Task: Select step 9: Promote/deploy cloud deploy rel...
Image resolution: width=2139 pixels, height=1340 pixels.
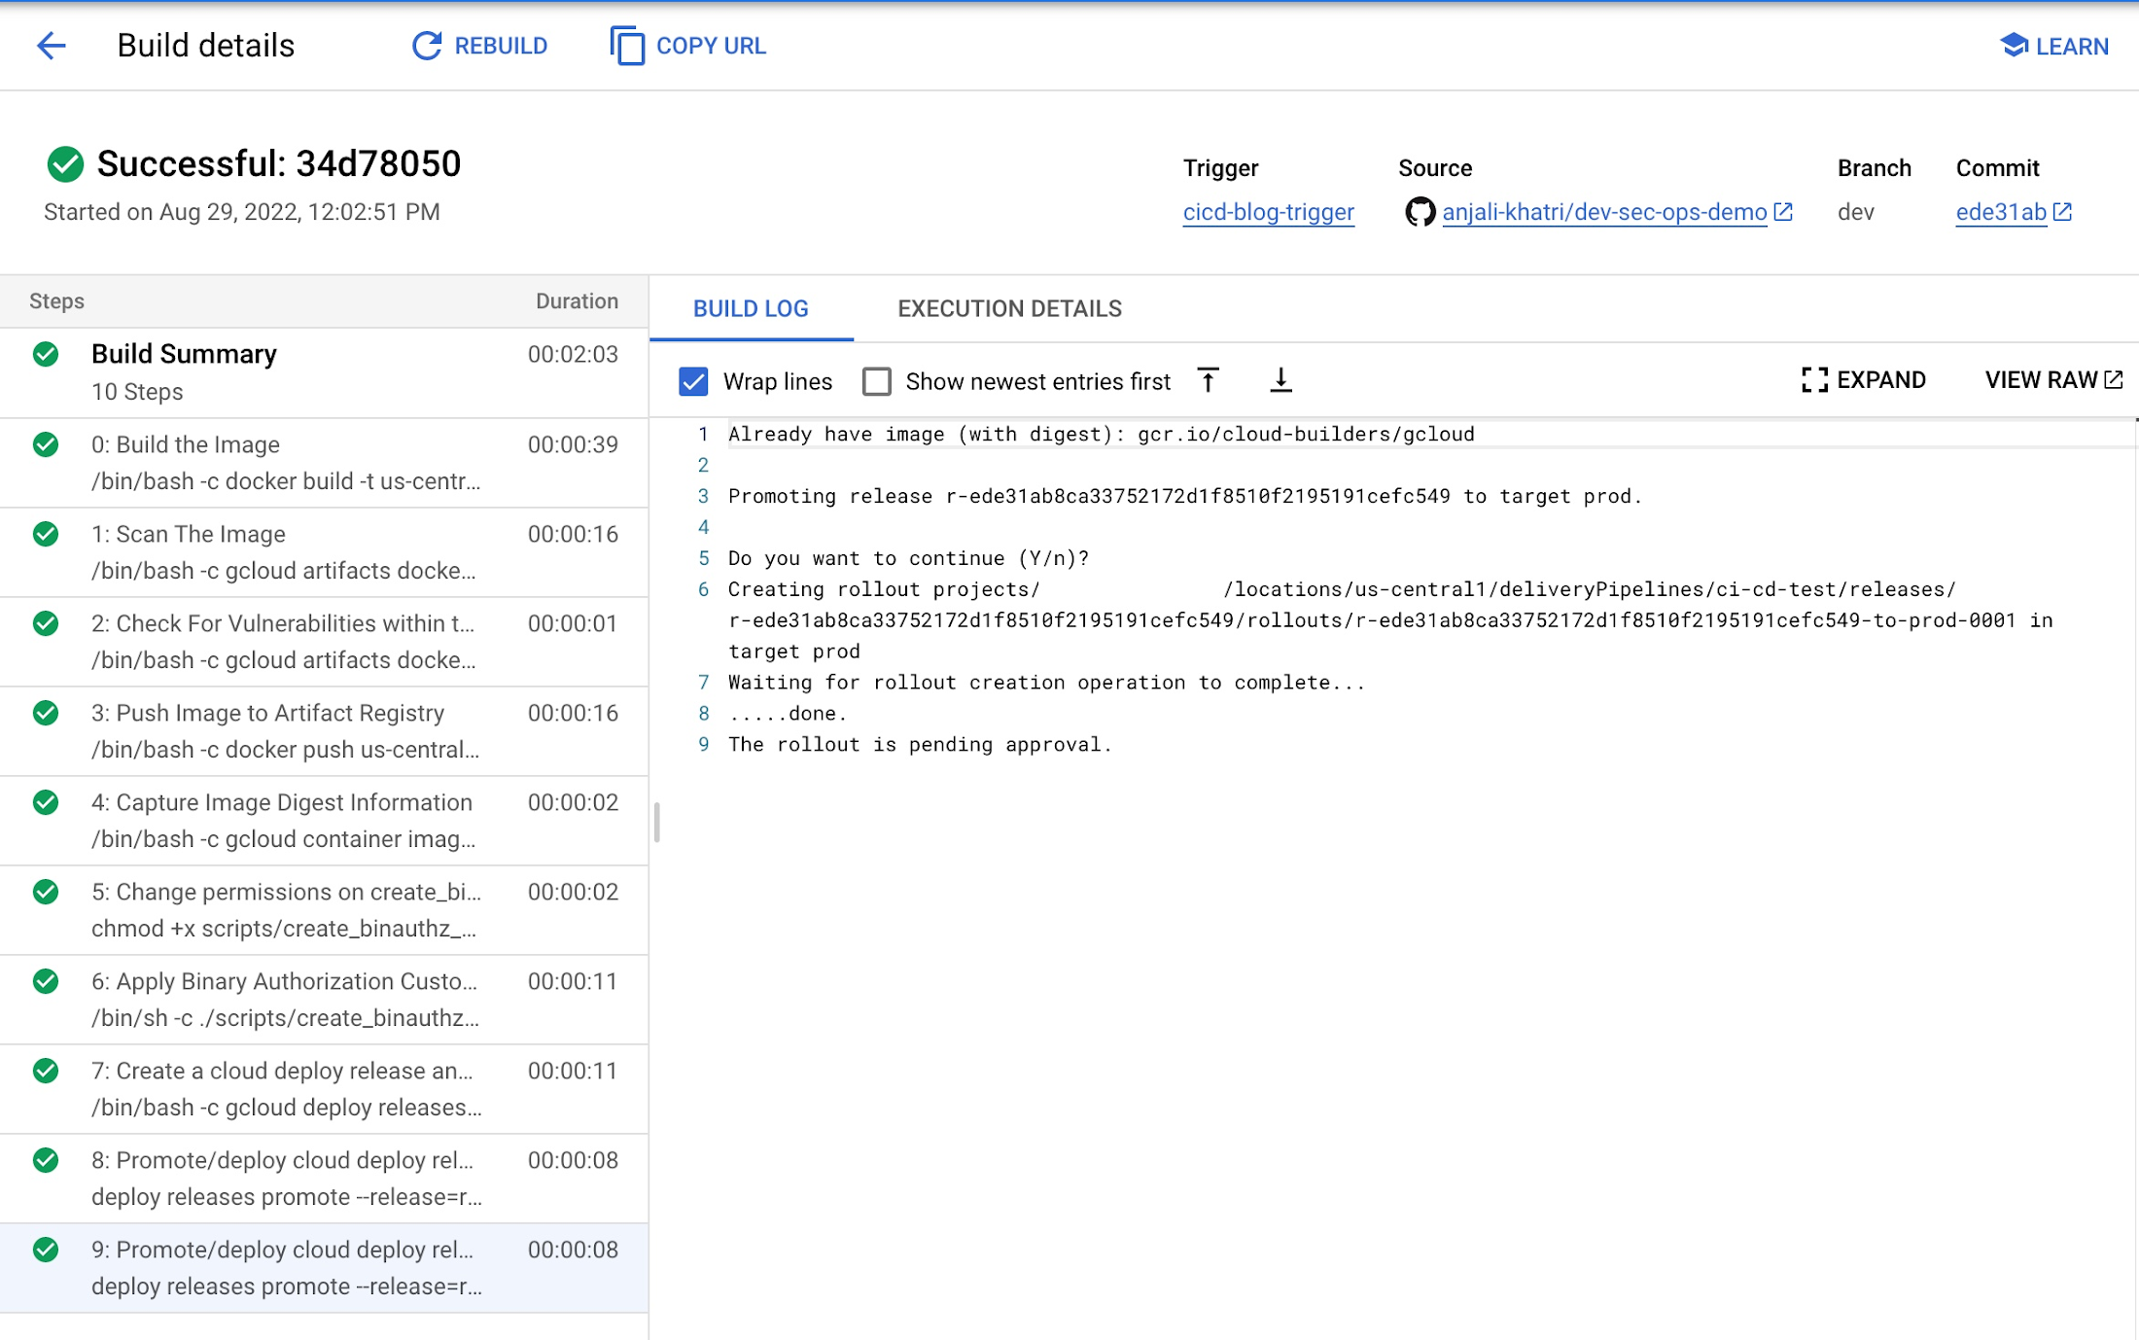Action: click(324, 1268)
